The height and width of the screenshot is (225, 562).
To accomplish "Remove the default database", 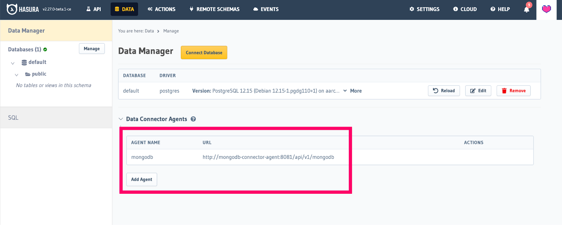I will pyautogui.click(x=514, y=91).
